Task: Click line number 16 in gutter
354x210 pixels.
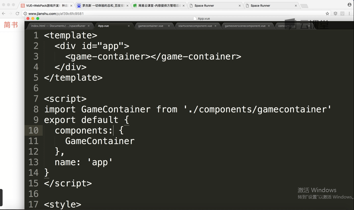Action: point(33,194)
